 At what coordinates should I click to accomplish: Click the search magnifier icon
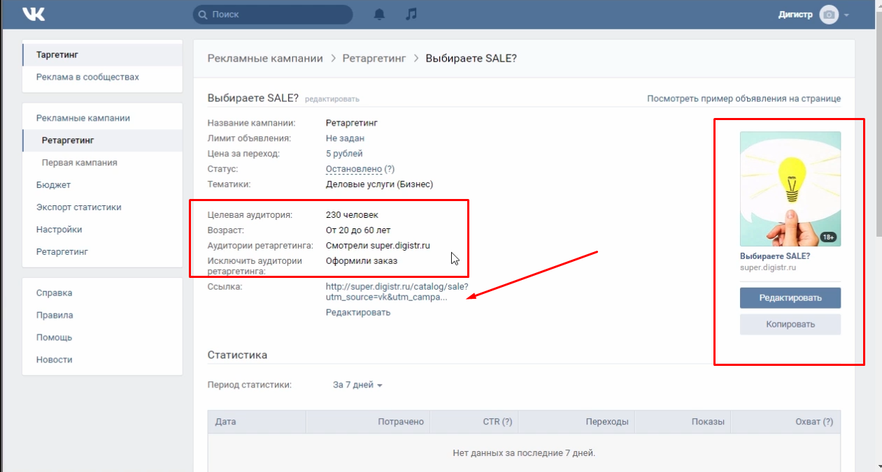click(x=203, y=14)
